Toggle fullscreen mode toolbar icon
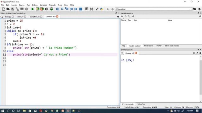 (92, 9)
